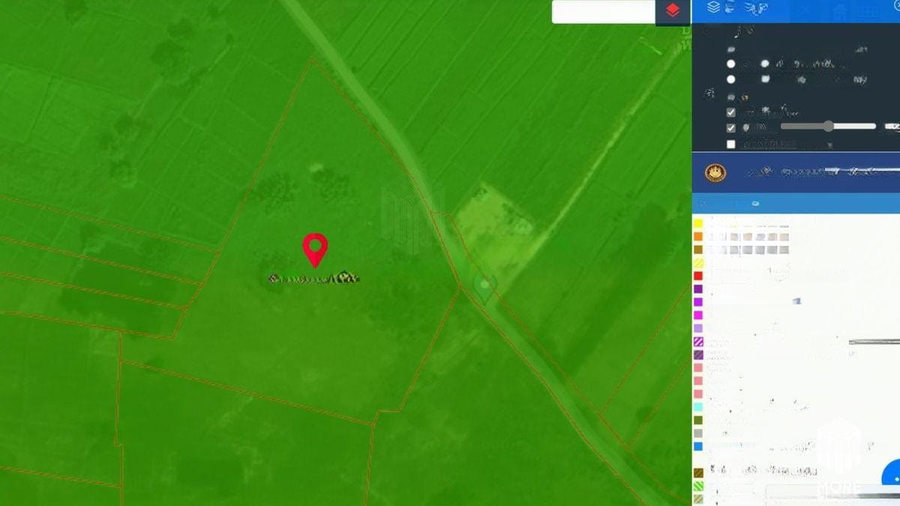Click the red legend swatch
This screenshot has width=900, height=506.
[698, 276]
